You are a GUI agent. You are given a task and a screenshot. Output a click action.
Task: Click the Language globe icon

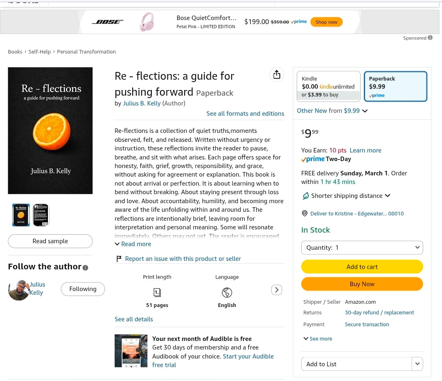tap(227, 292)
